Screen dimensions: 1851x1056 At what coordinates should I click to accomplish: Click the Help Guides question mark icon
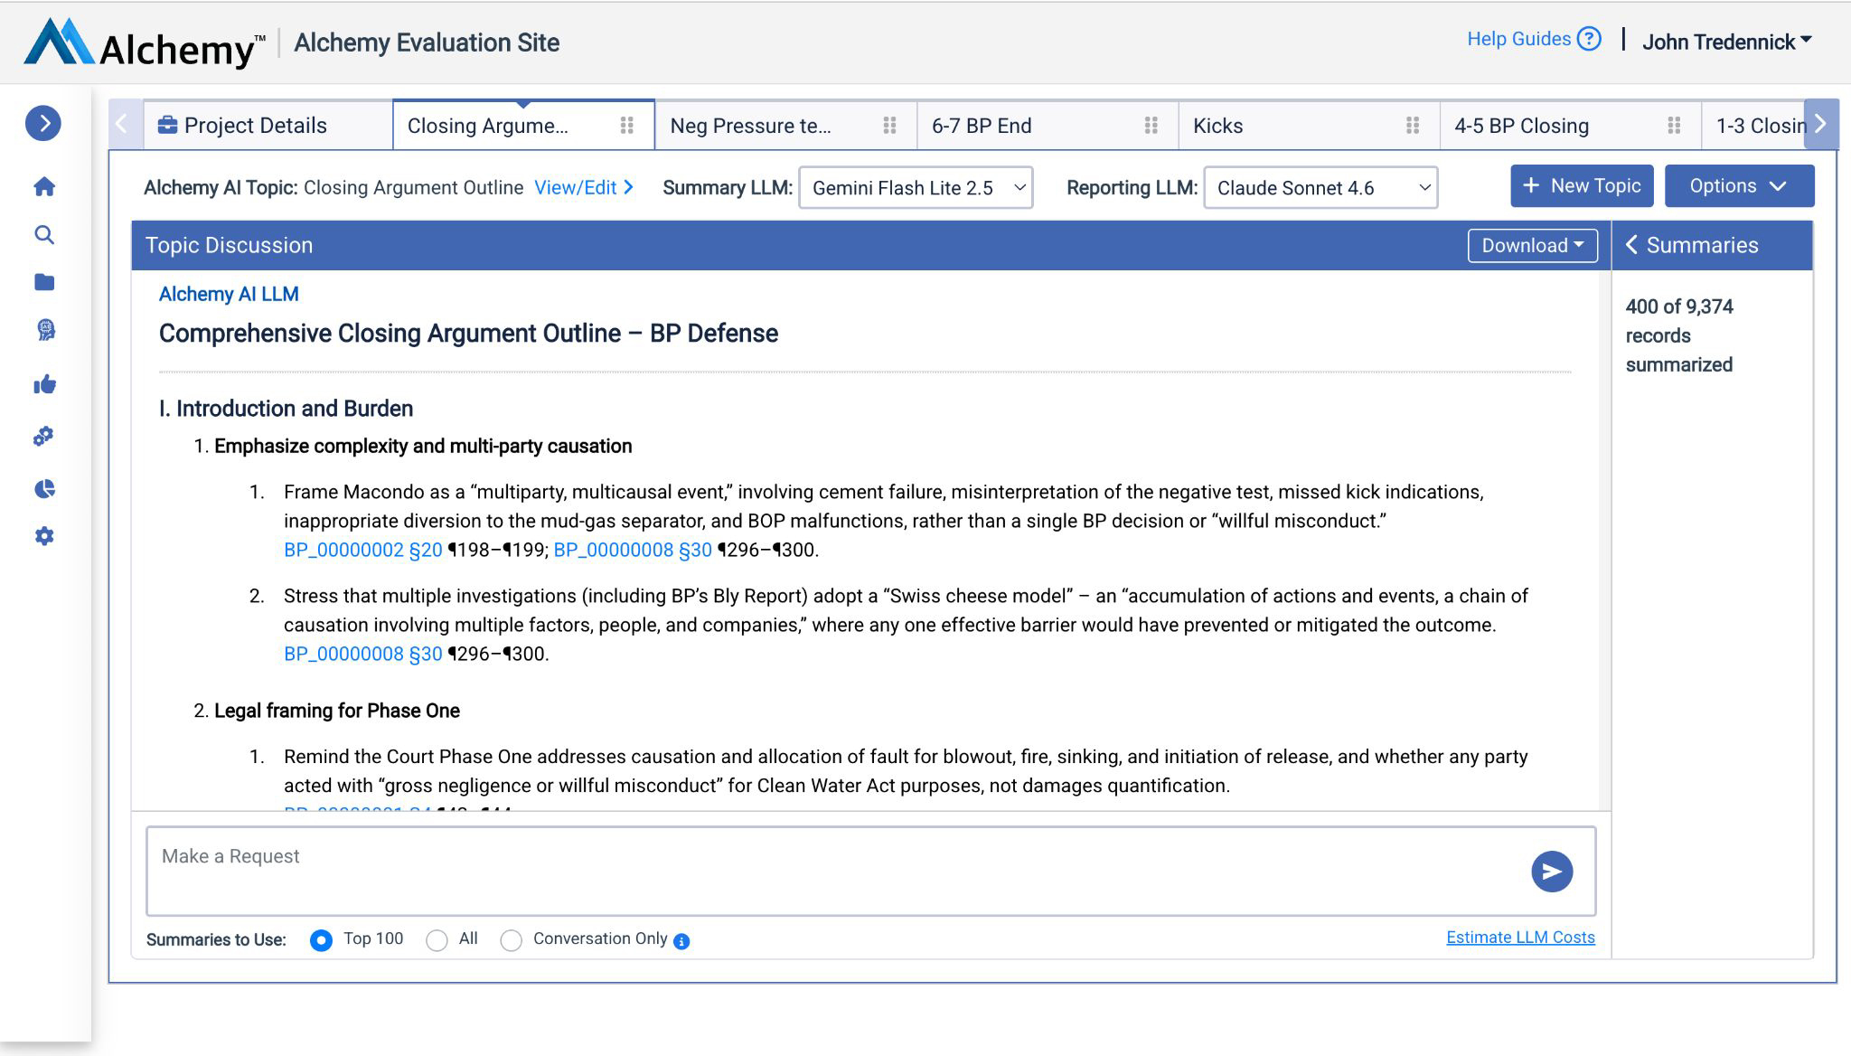coord(1589,39)
